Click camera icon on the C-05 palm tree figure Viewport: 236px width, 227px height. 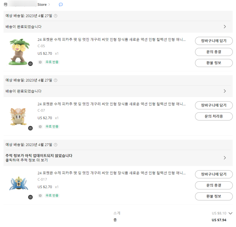(30, 64)
